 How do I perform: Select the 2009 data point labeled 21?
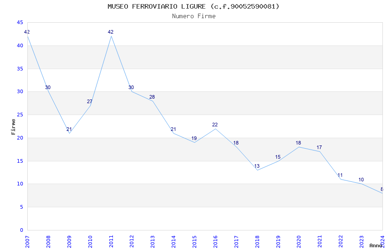coord(69,129)
